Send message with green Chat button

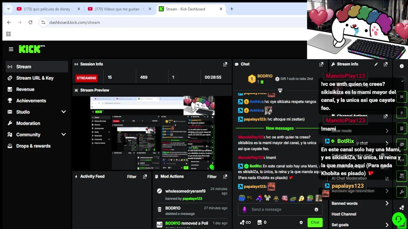click(x=315, y=222)
